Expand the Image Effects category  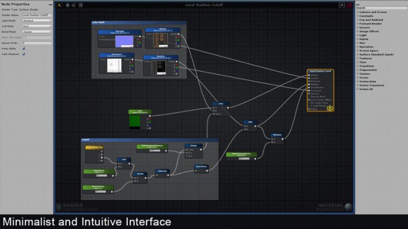click(368, 31)
